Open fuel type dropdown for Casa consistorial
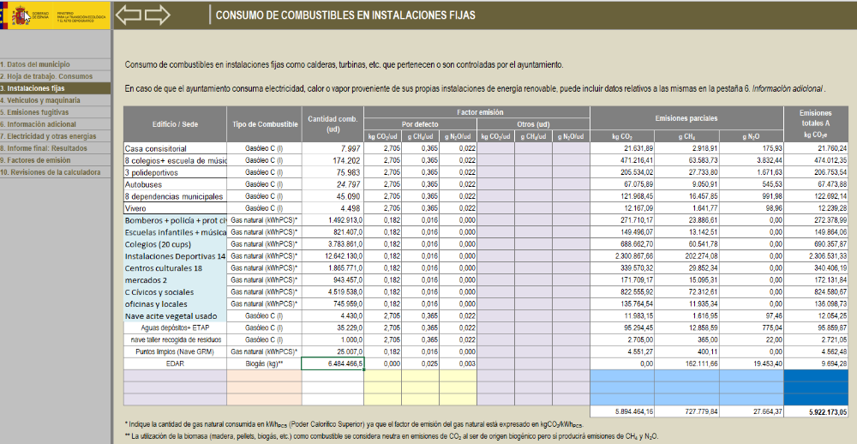Image resolution: width=857 pixels, height=444 pixels. point(264,148)
